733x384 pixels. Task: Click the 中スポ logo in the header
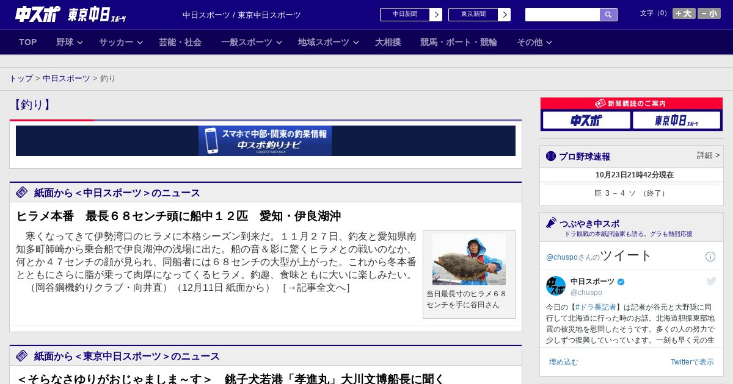click(38, 14)
